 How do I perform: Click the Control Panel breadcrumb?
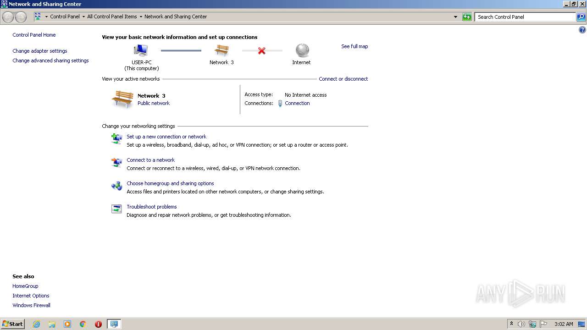pos(65,16)
